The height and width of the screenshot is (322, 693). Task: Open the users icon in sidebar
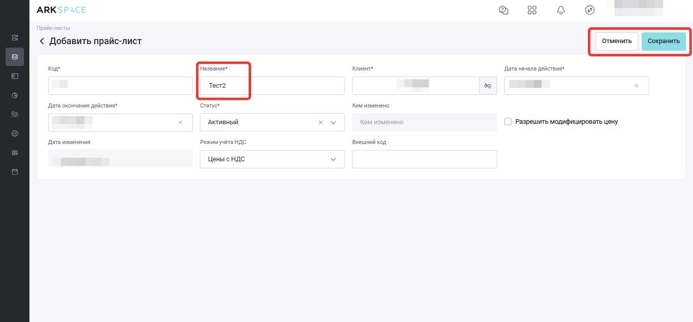tap(15, 115)
